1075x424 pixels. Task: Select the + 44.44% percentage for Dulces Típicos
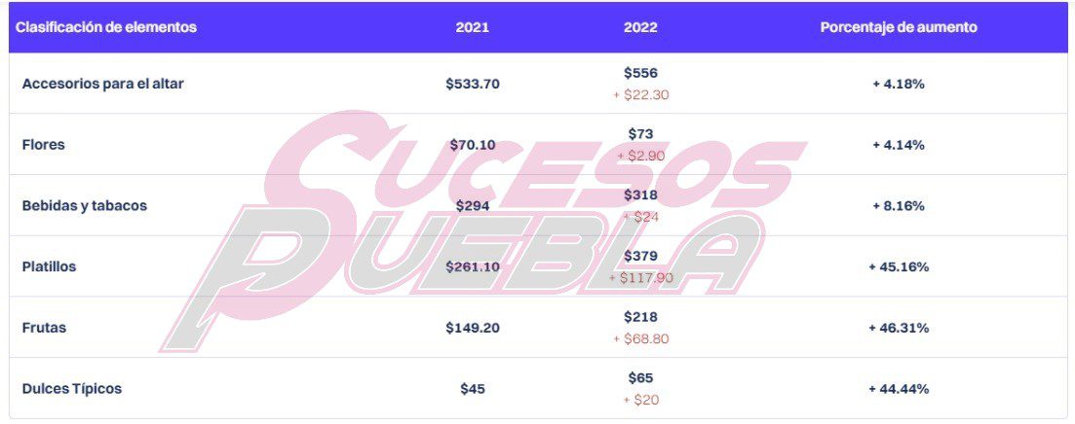pyautogui.click(x=899, y=389)
